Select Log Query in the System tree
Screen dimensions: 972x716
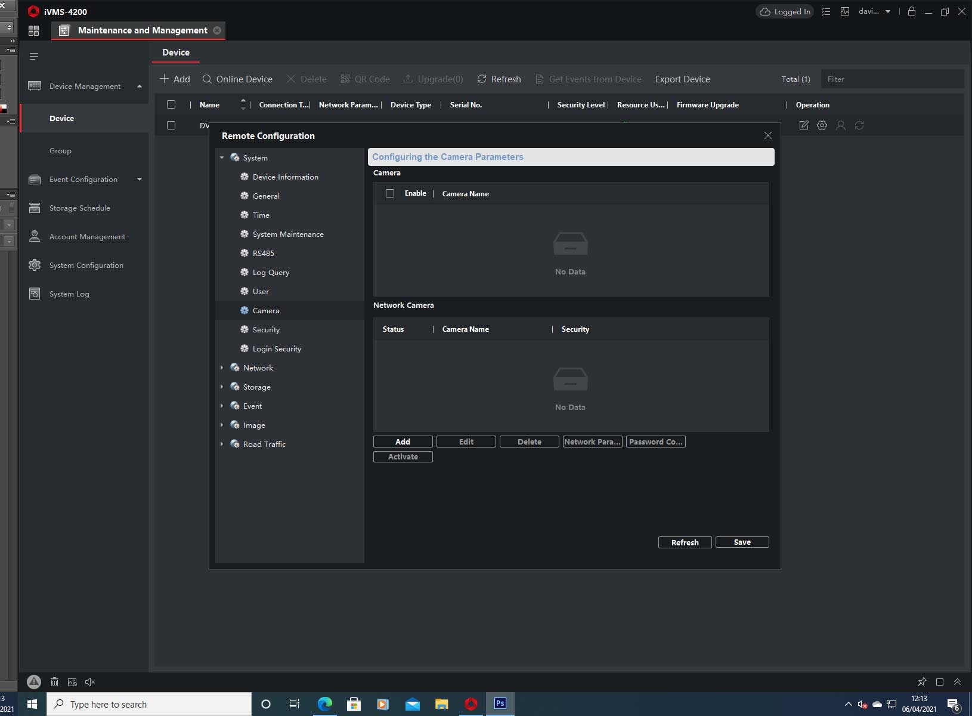271,273
